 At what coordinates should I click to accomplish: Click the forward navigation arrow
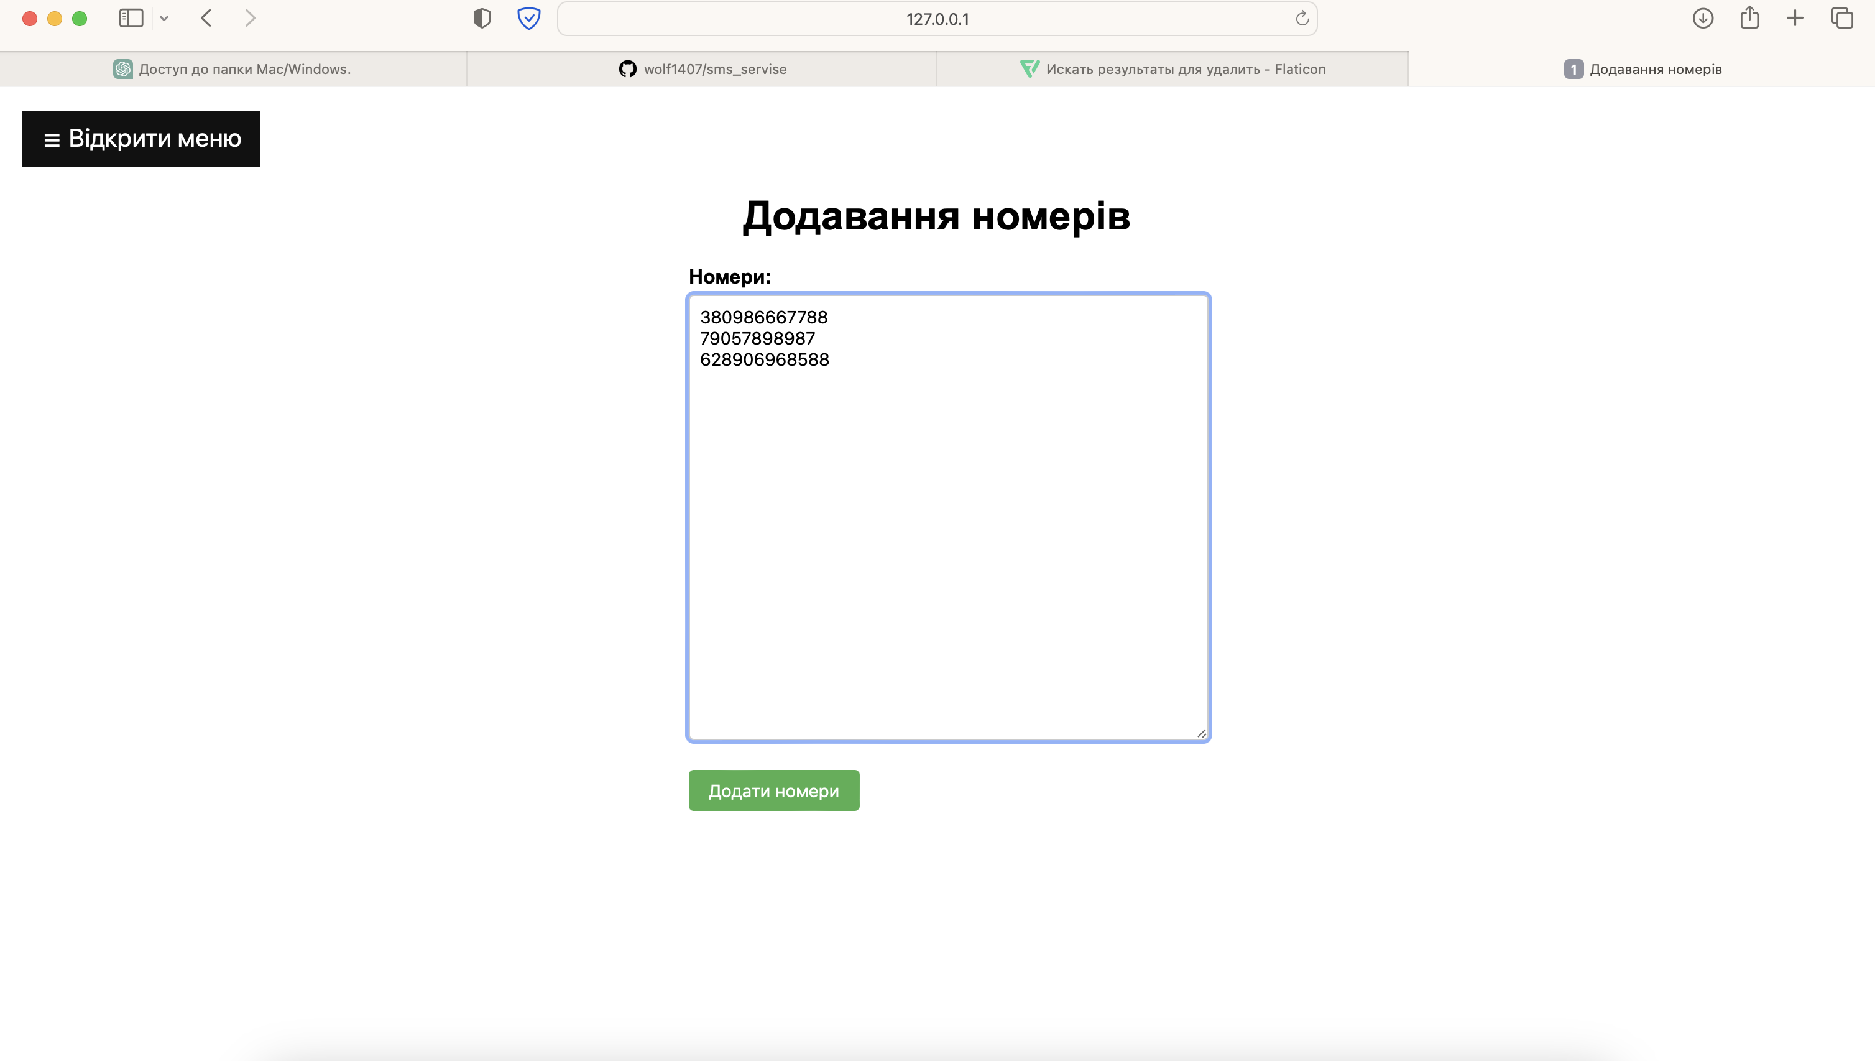pos(250,18)
